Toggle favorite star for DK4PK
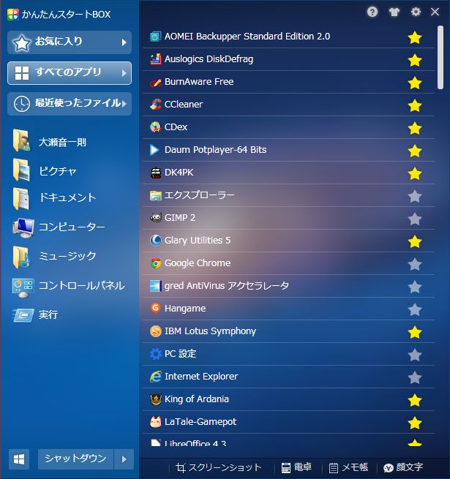 [x=415, y=173]
